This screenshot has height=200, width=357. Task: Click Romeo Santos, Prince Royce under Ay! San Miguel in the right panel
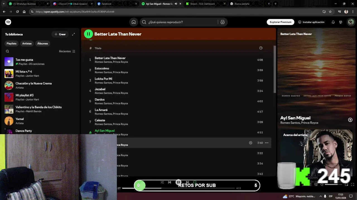[299, 123]
